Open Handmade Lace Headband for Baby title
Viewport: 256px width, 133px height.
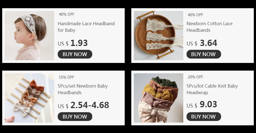[86, 27]
